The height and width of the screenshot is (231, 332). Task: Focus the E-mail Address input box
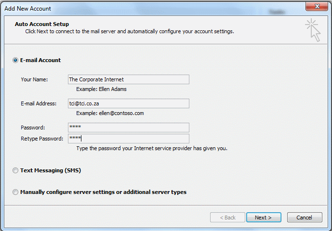point(129,103)
